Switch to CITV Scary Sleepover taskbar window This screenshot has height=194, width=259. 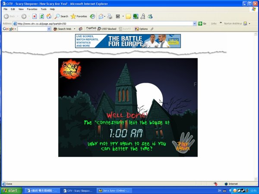pyautogui.click(x=78, y=191)
